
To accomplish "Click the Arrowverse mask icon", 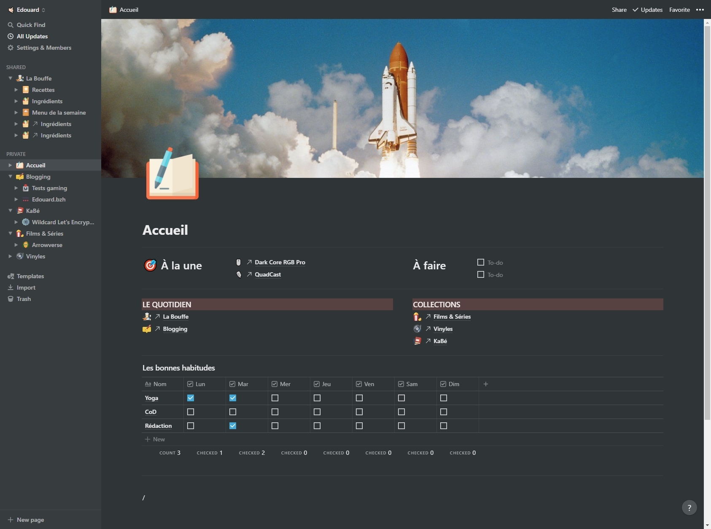I will pyautogui.click(x=26, y=245).
